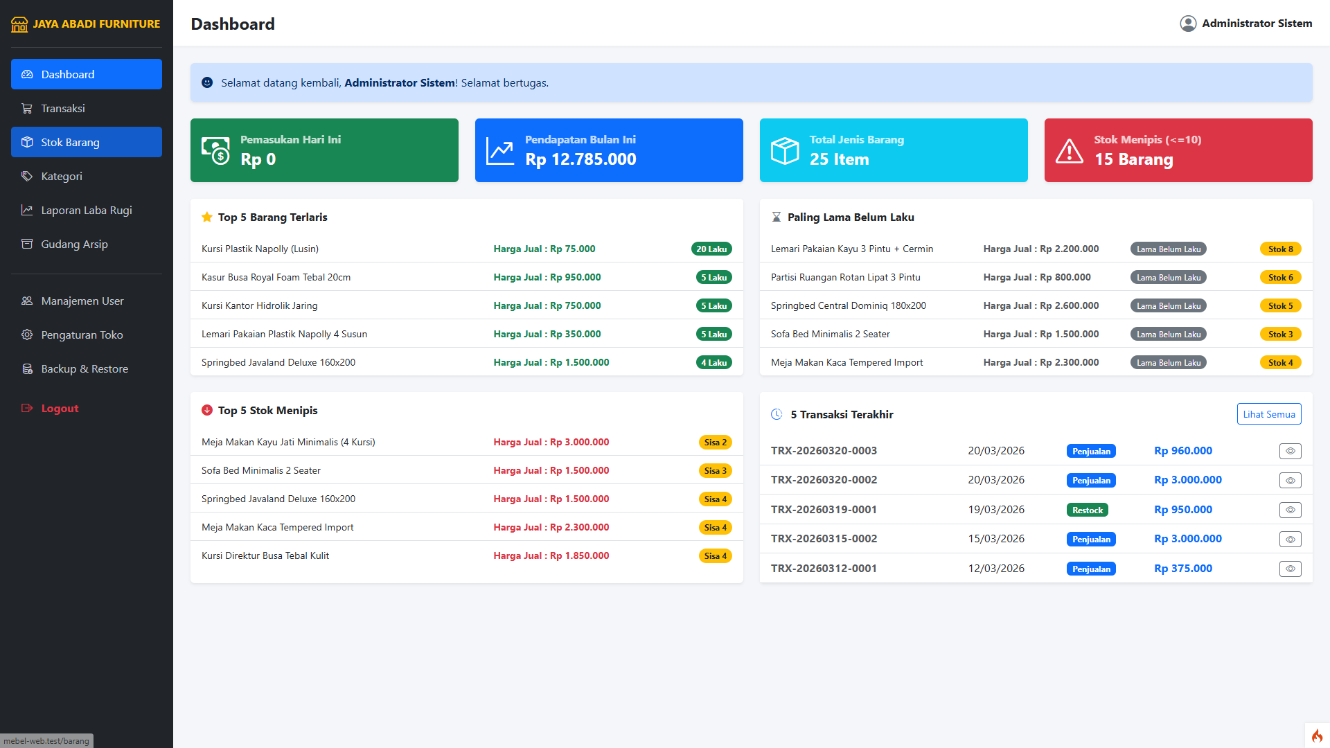This screenshot has width=1330, height=748.
Task: Open the Transaksi menu in sidebar
Action: click(x=62, y=109)
